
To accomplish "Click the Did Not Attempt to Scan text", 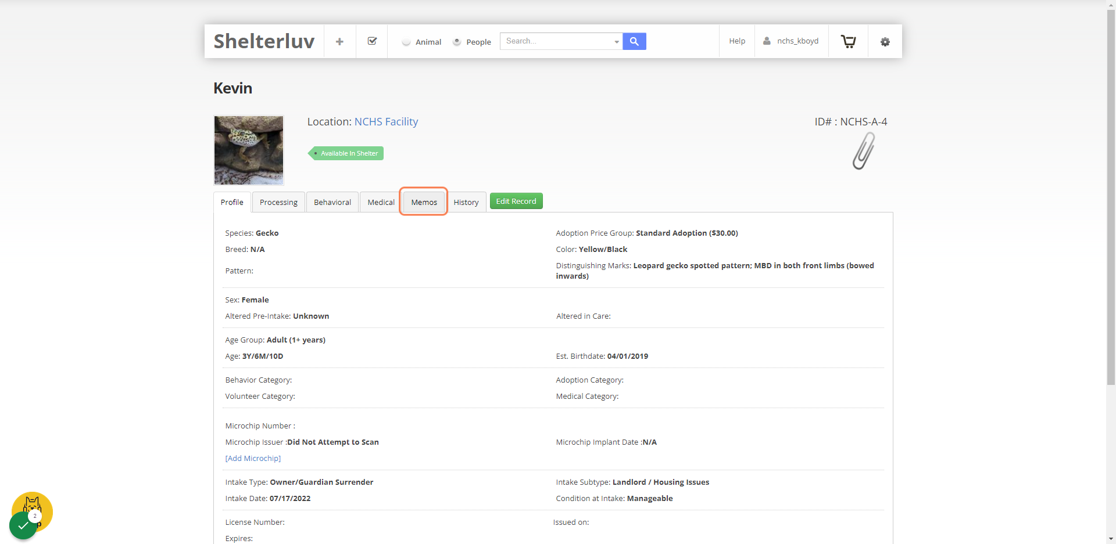I will [333, 442].
